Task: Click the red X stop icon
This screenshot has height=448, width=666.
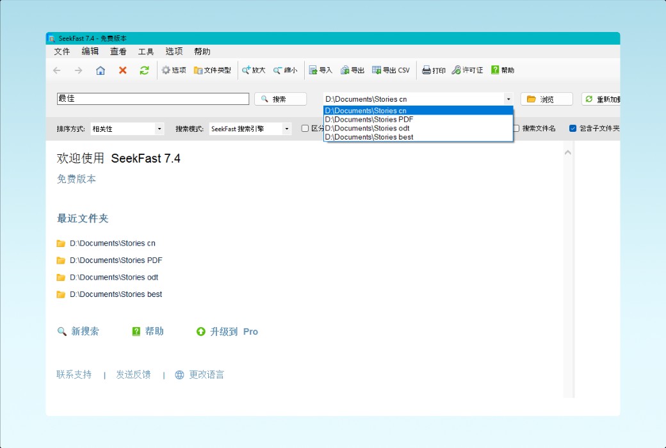Action: [123, 70]
